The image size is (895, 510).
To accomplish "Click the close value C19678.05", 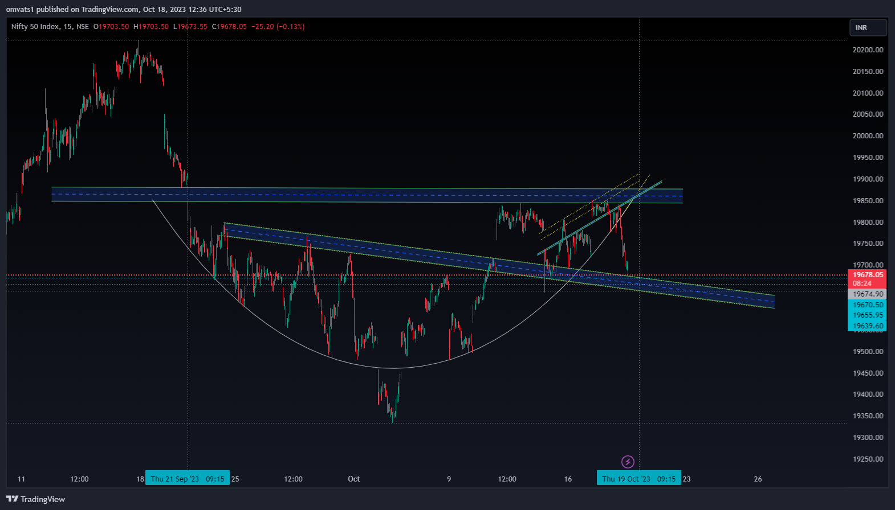I will click(229, 27).
